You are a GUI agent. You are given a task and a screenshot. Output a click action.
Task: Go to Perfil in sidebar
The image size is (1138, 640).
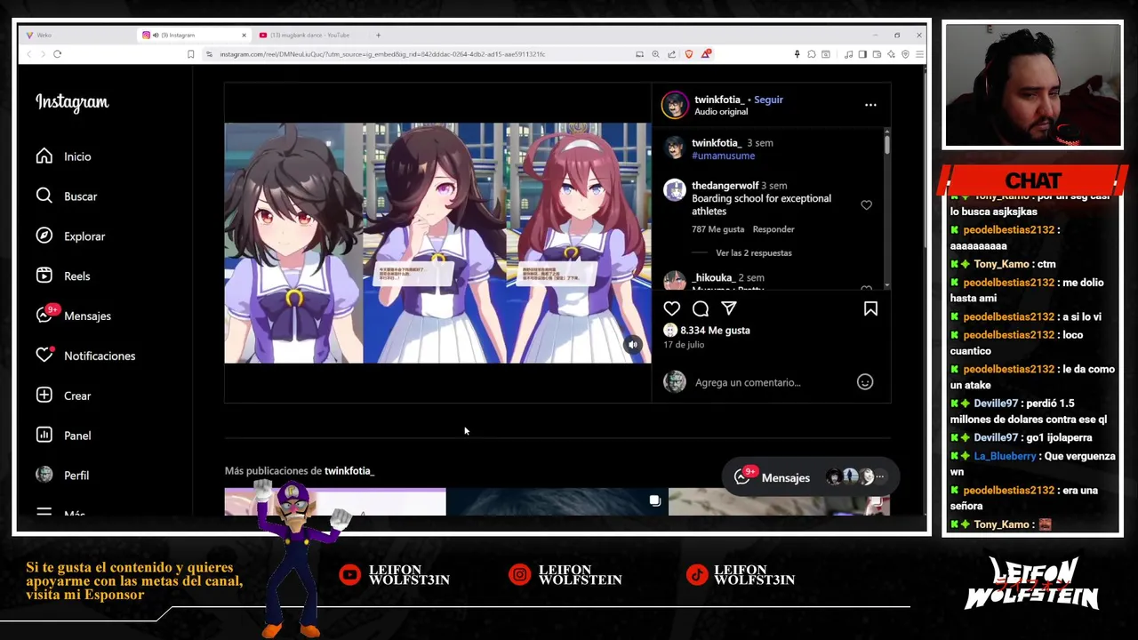62,476
